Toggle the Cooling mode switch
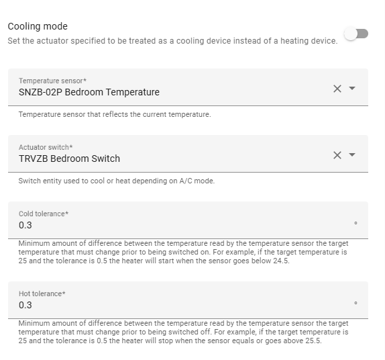 [x=356, y=34]
